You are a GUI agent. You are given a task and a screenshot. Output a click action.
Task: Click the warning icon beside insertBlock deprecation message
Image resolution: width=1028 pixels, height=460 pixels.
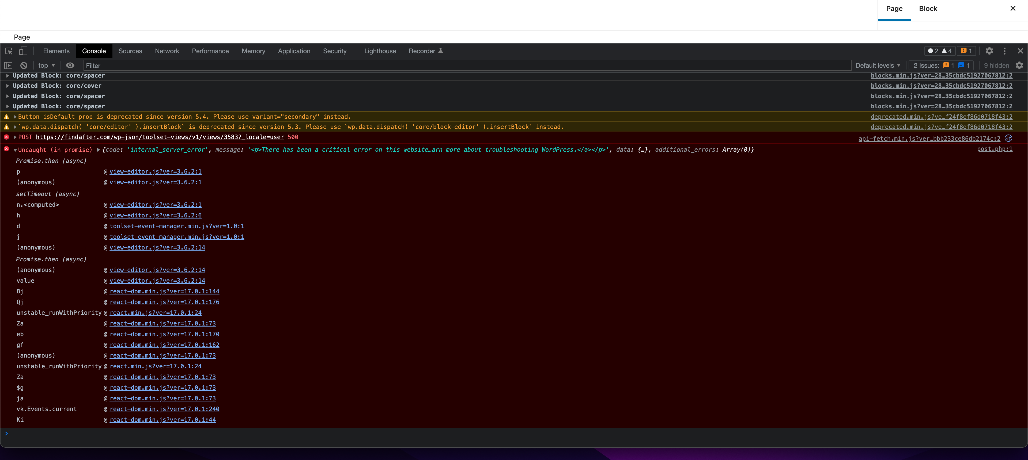pos(6,127)
